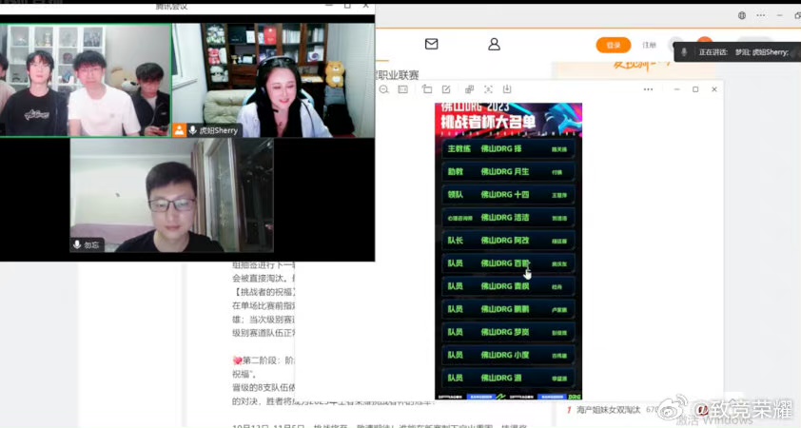
Task: Click the 队员 佛山DRG 鹏鹏 row
Action: 508,309
